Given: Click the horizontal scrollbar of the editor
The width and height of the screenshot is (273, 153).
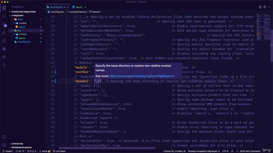Looking at the screenshot, I should (107, 148).
